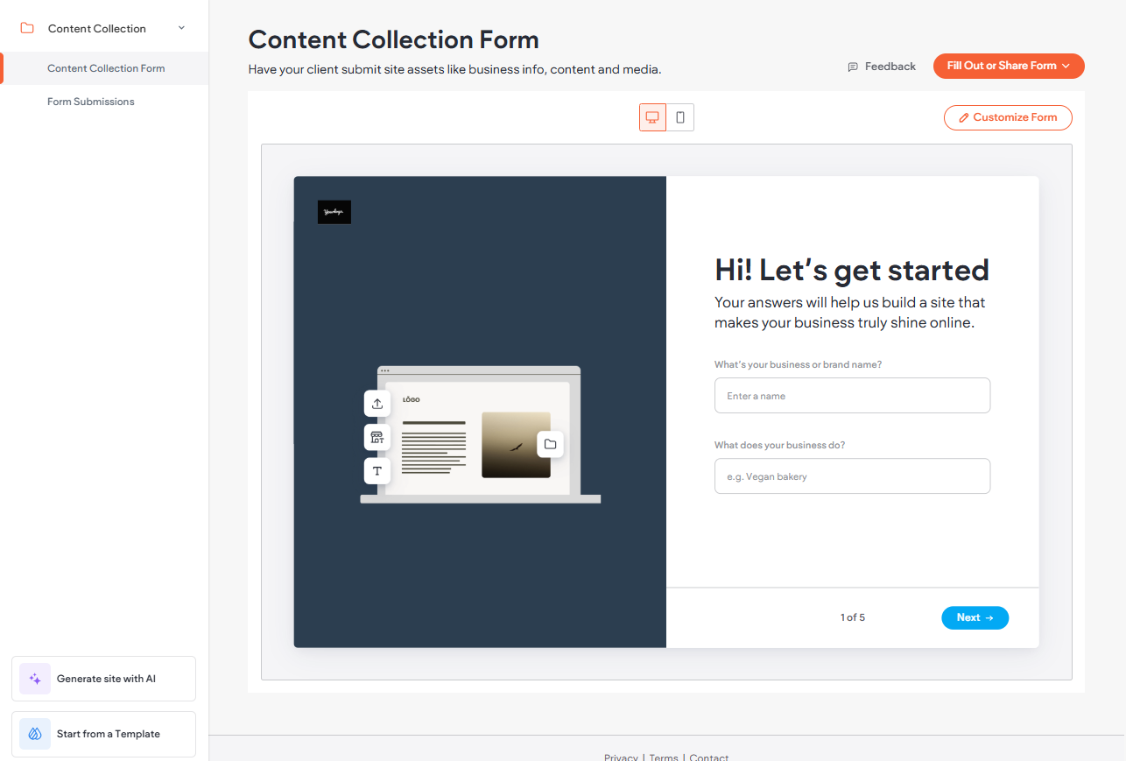This screenshot has width=1126, height=761.
Task: Click the storefront icon in the illustration
Action: click(377, 437)
